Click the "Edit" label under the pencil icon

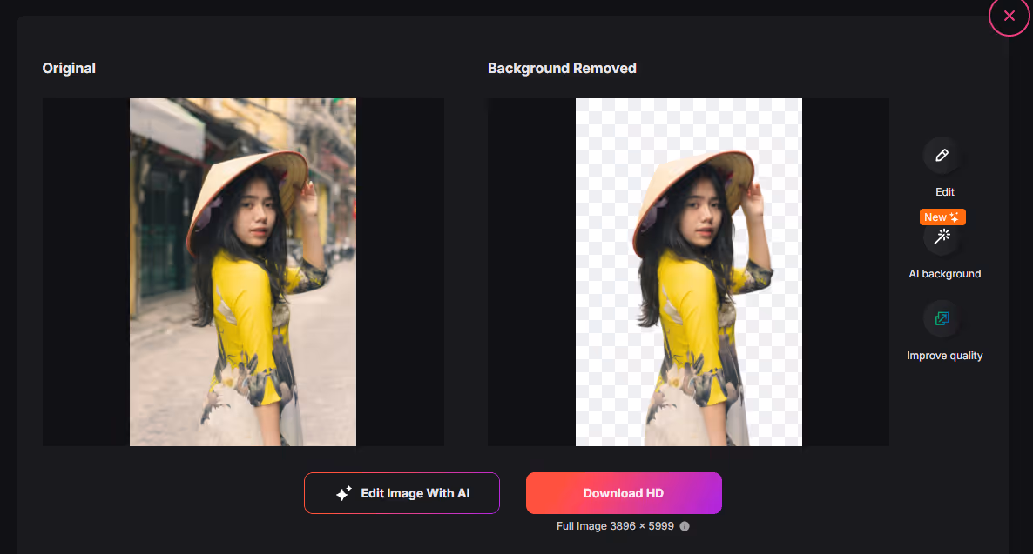(944, 191)
